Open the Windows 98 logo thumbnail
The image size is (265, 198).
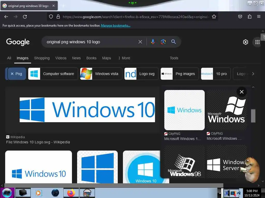click(184, 162)
